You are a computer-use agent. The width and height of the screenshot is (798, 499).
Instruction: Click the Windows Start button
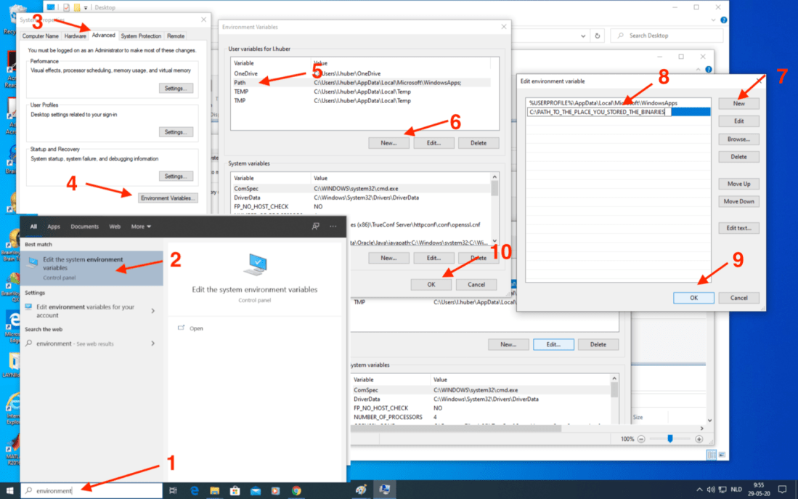(9, 490)
